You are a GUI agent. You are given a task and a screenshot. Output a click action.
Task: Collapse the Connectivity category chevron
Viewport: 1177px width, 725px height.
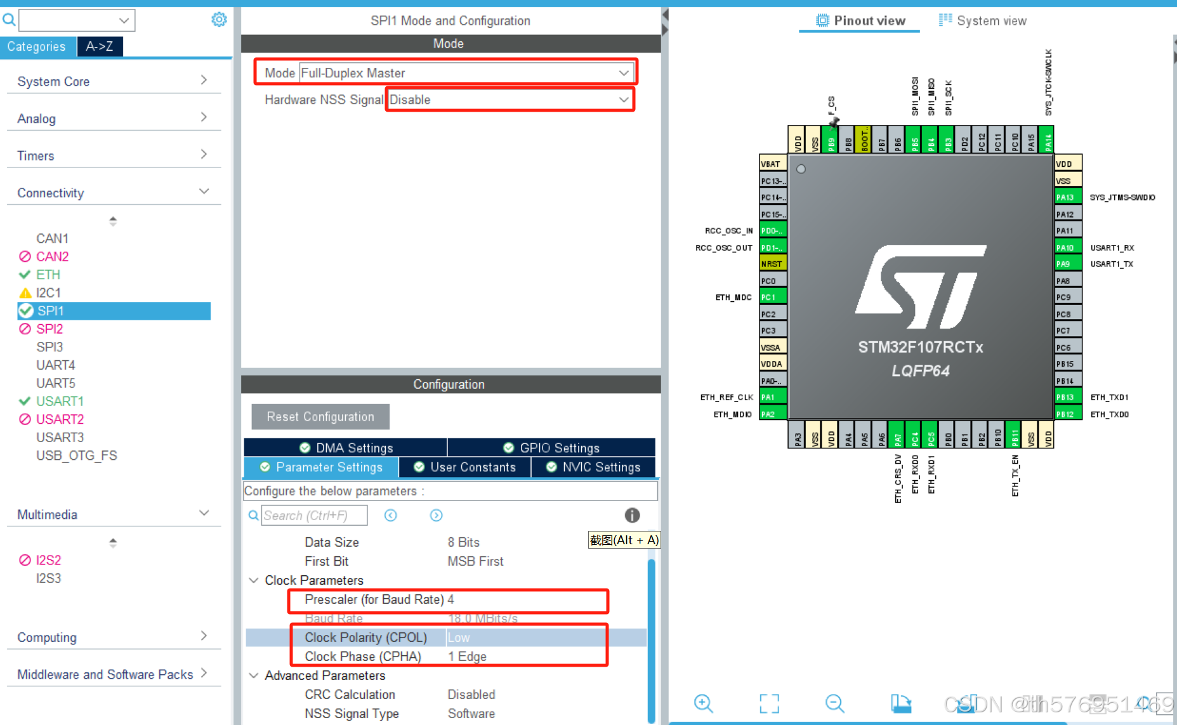click(204, 190)
